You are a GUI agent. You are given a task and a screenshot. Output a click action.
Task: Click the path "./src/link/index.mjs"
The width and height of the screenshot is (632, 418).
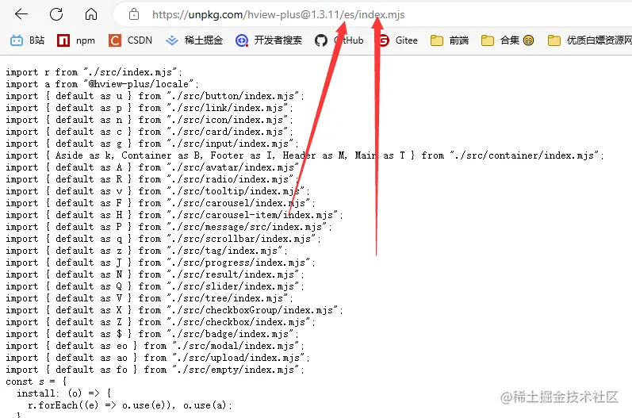[x=228, y=108]
